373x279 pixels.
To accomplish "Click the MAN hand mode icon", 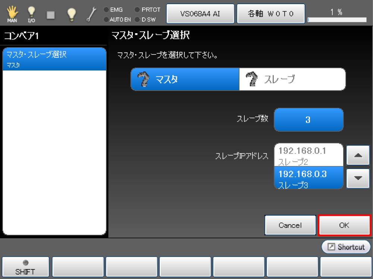I will click(x=12, y=14).
